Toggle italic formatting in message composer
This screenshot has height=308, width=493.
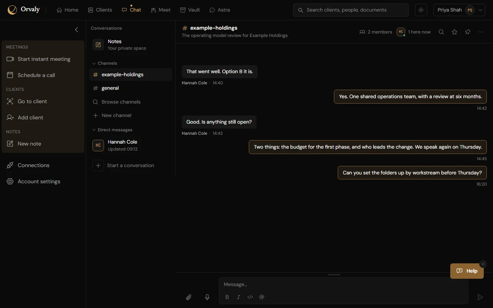tap(239, 297)
